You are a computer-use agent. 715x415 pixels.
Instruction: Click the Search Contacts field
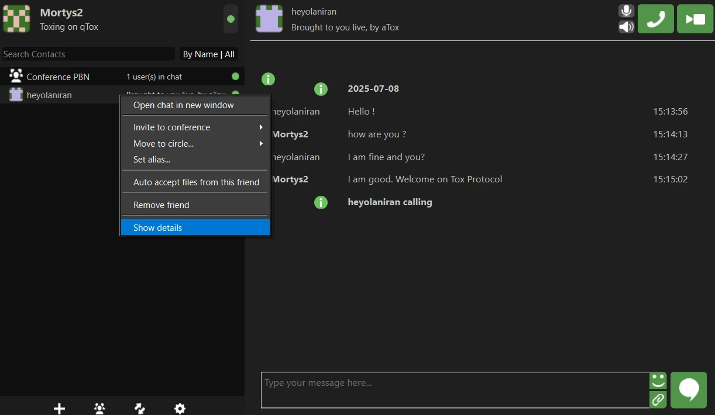88,54
